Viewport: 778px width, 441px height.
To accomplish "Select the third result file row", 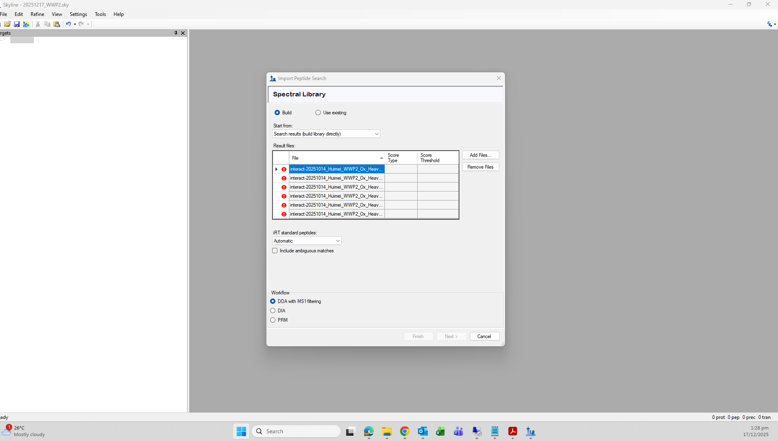I will click(336, 187).
